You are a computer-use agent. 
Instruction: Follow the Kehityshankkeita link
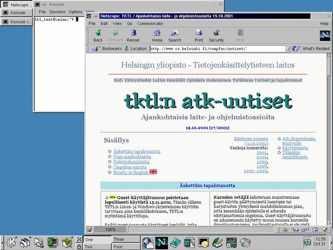point(131,162)
